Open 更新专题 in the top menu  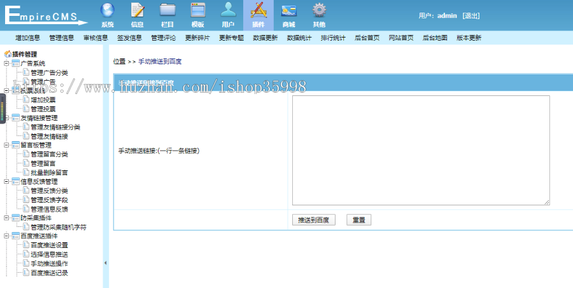point(231,38)
